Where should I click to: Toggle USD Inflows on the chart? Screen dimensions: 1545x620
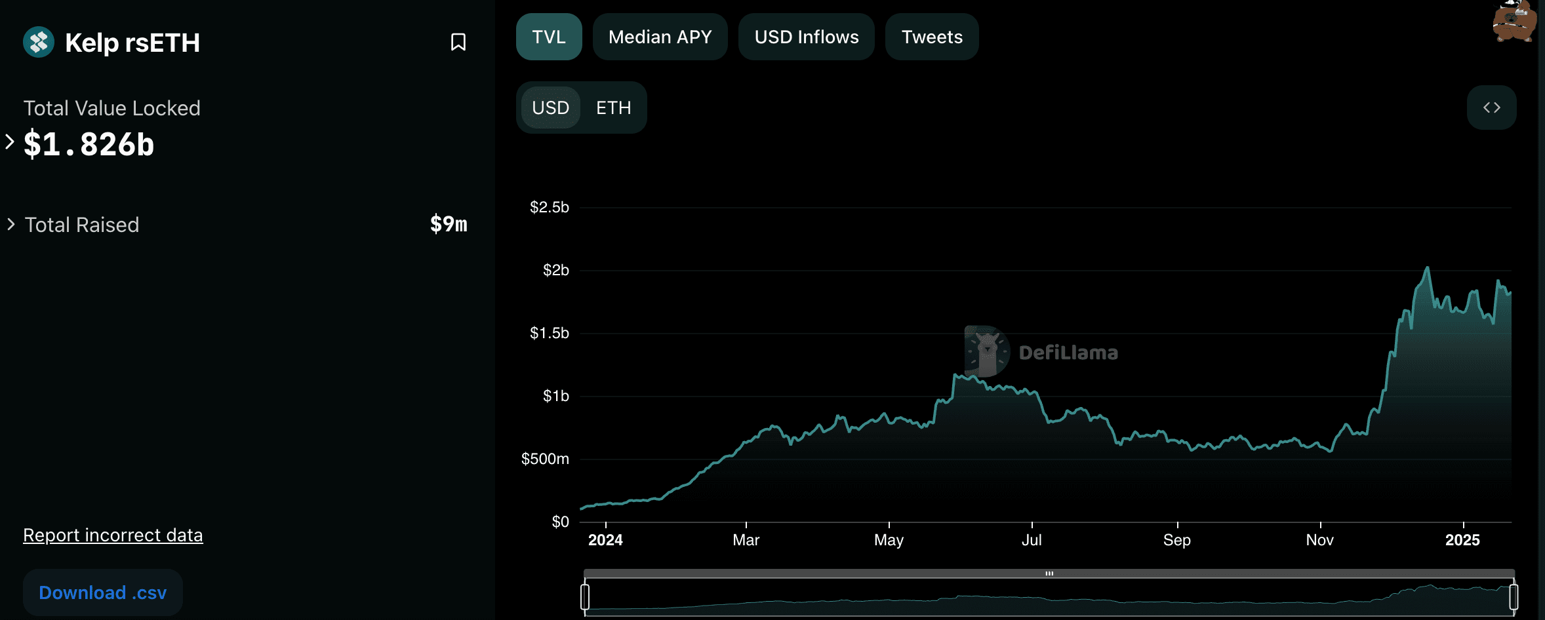(x=806, y=37)
